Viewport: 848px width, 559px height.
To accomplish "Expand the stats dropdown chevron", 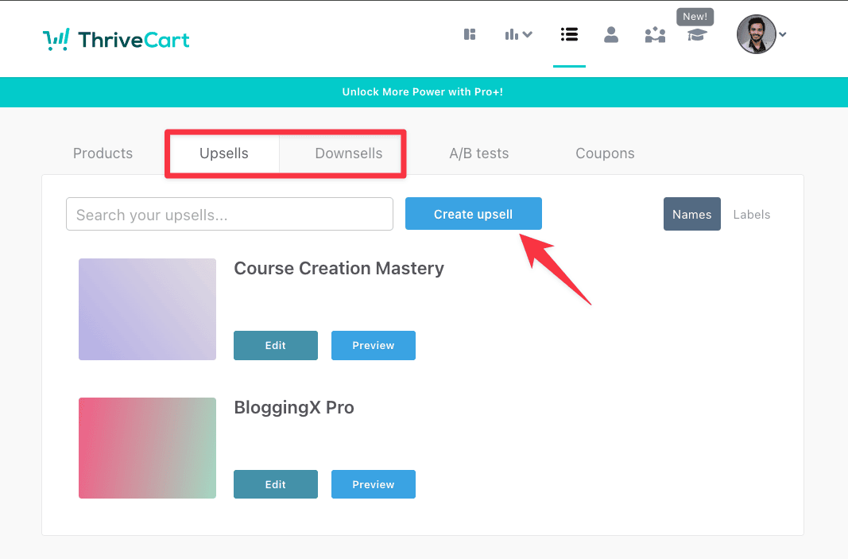I will 528,35.
